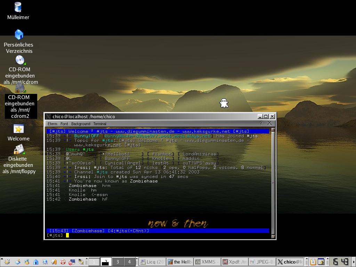
Task: Activate the Licq window in taskbar
Action: click(x=152, y=262)
